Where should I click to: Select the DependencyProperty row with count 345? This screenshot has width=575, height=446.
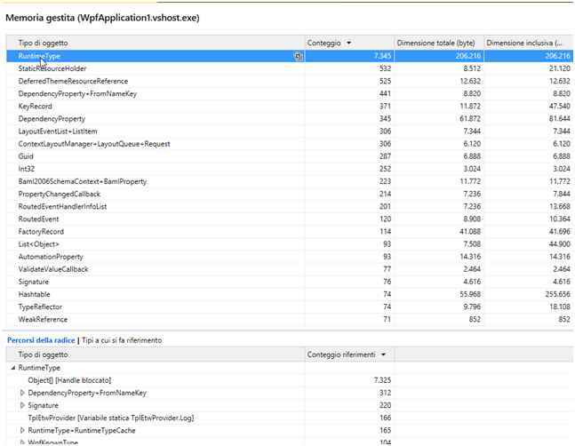pos(290,119)
